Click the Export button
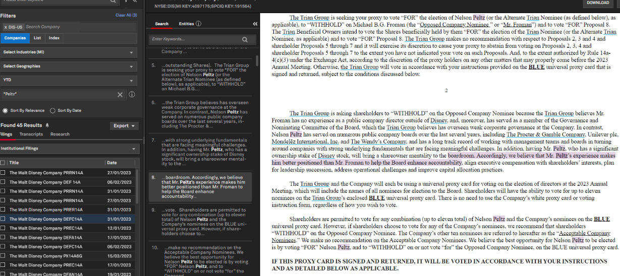The image size is (620, 276). [124, 126]
